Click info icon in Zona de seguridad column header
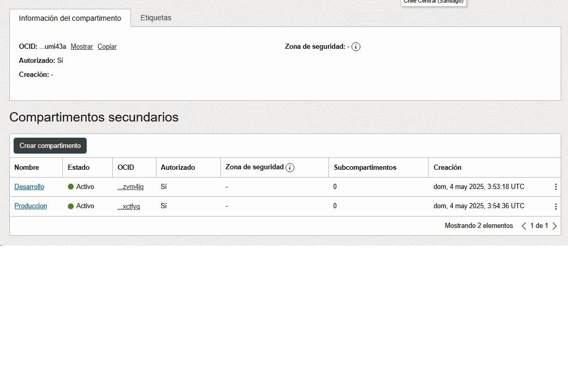Screen dimensions: 568x378 (290, 167)
